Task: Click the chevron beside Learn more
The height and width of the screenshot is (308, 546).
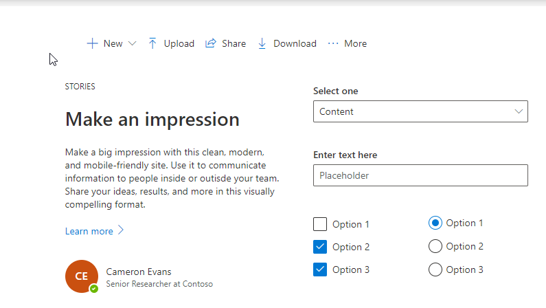Action: click(x=121, y=230)
